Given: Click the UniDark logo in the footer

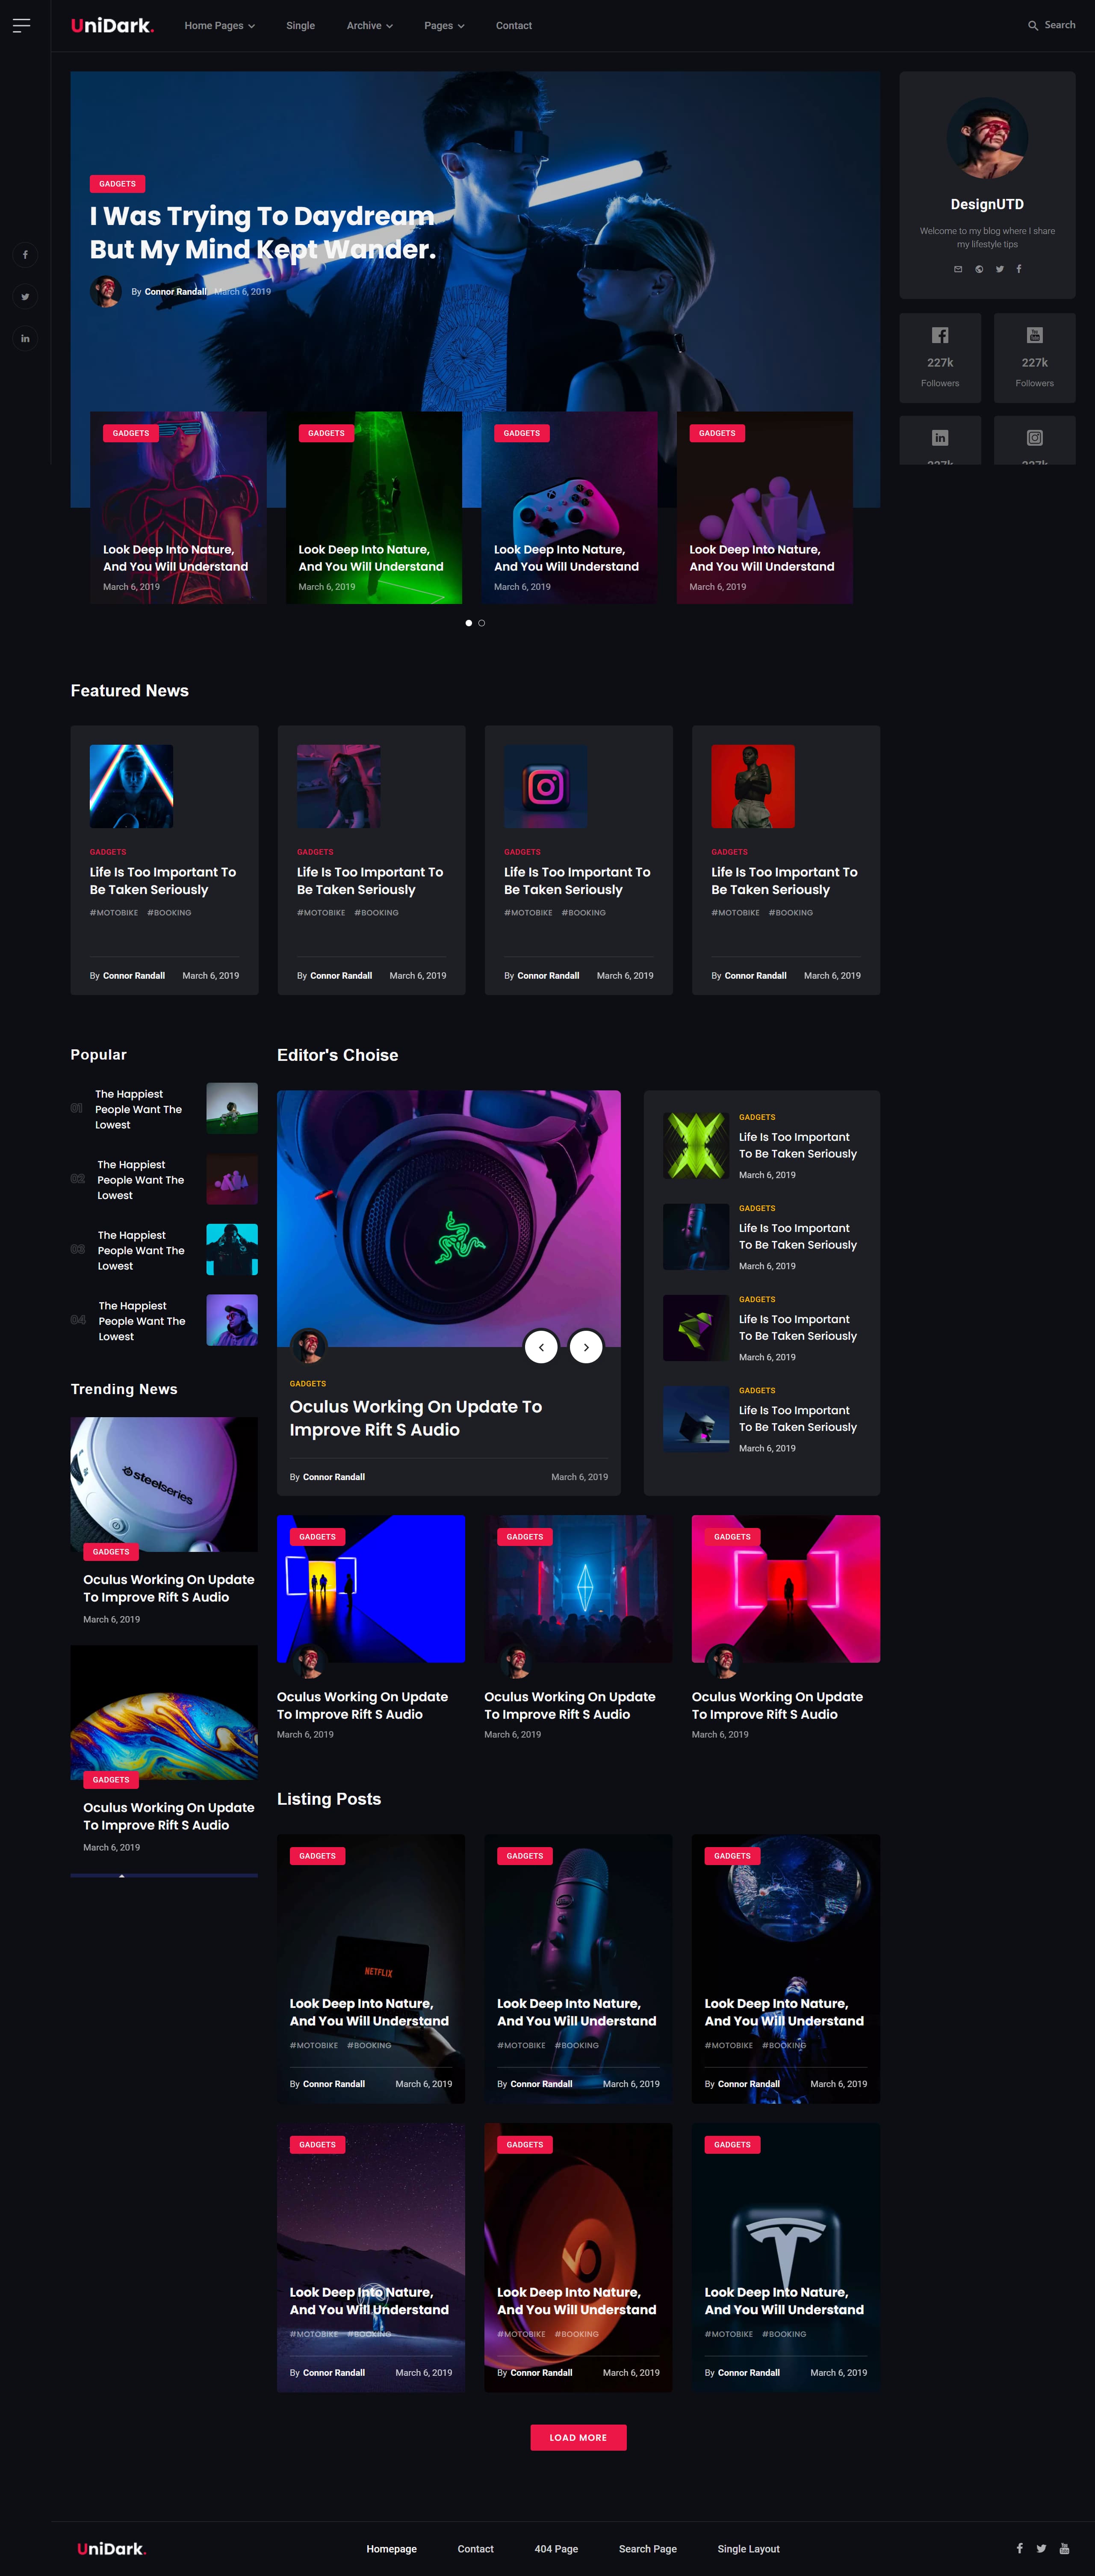Looking at the screenshot, I should click(x=112, y=2548).
